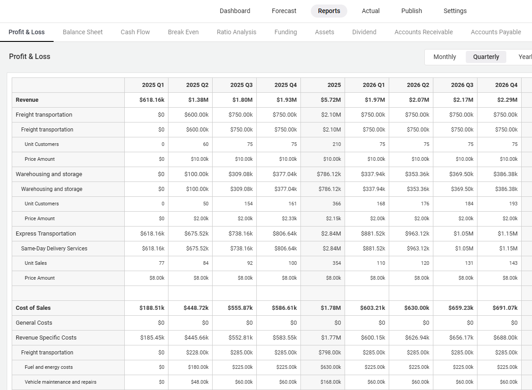Click the Cost of Sales row label
This screenshot has width=532, height=390.
click(x=33, y=308)
